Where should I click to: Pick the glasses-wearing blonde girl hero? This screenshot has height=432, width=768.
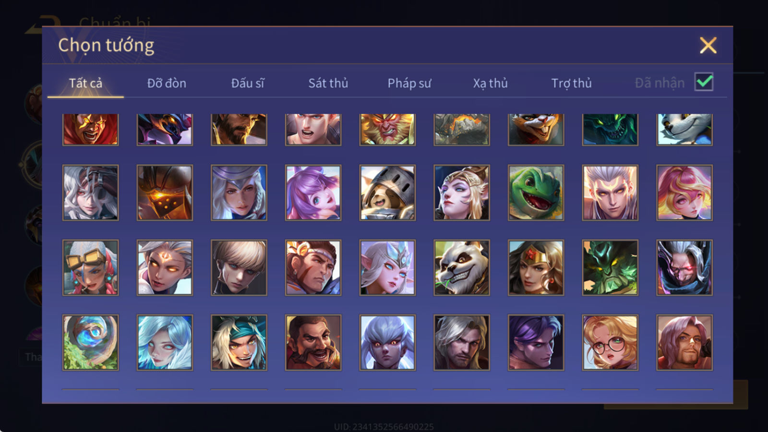610,343
